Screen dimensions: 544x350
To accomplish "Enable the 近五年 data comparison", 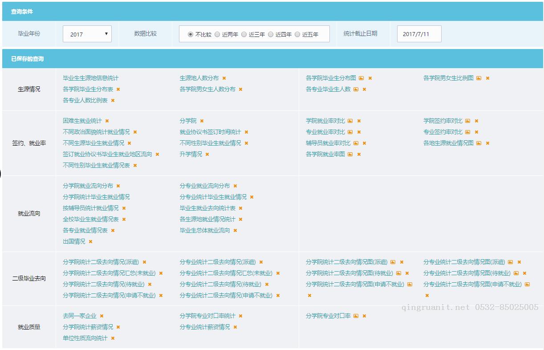I will (298, 34).
